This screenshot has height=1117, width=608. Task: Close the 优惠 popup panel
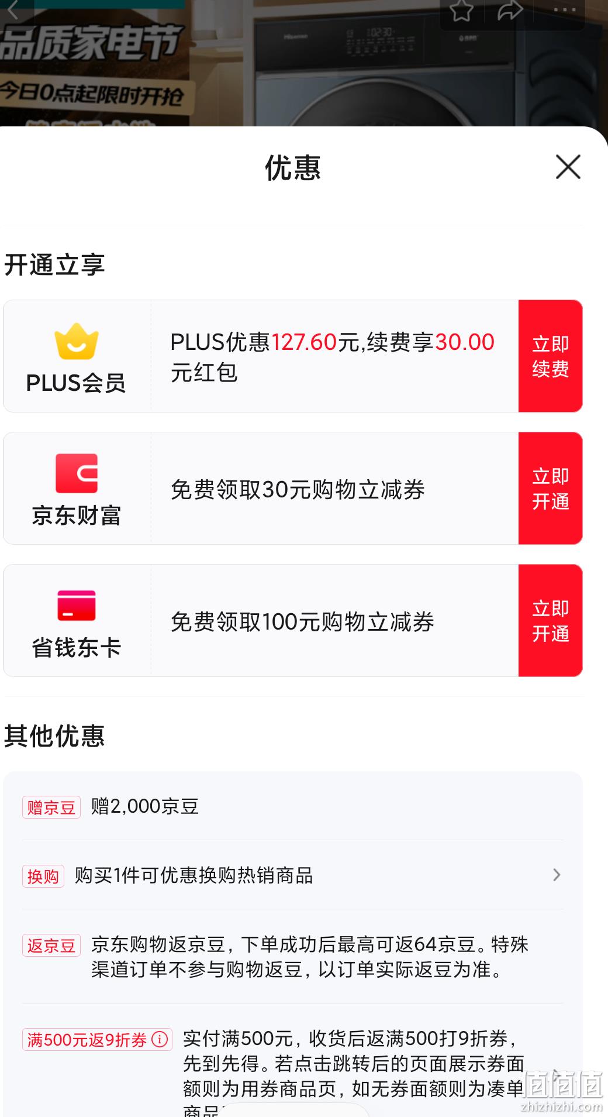tap(568, 167)
